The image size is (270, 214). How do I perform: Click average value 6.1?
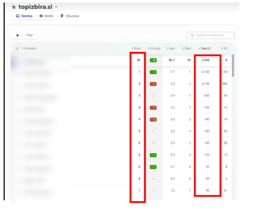click(x=173, y=167)
